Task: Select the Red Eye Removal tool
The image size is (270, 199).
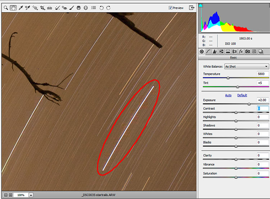Action: [64, 8]
